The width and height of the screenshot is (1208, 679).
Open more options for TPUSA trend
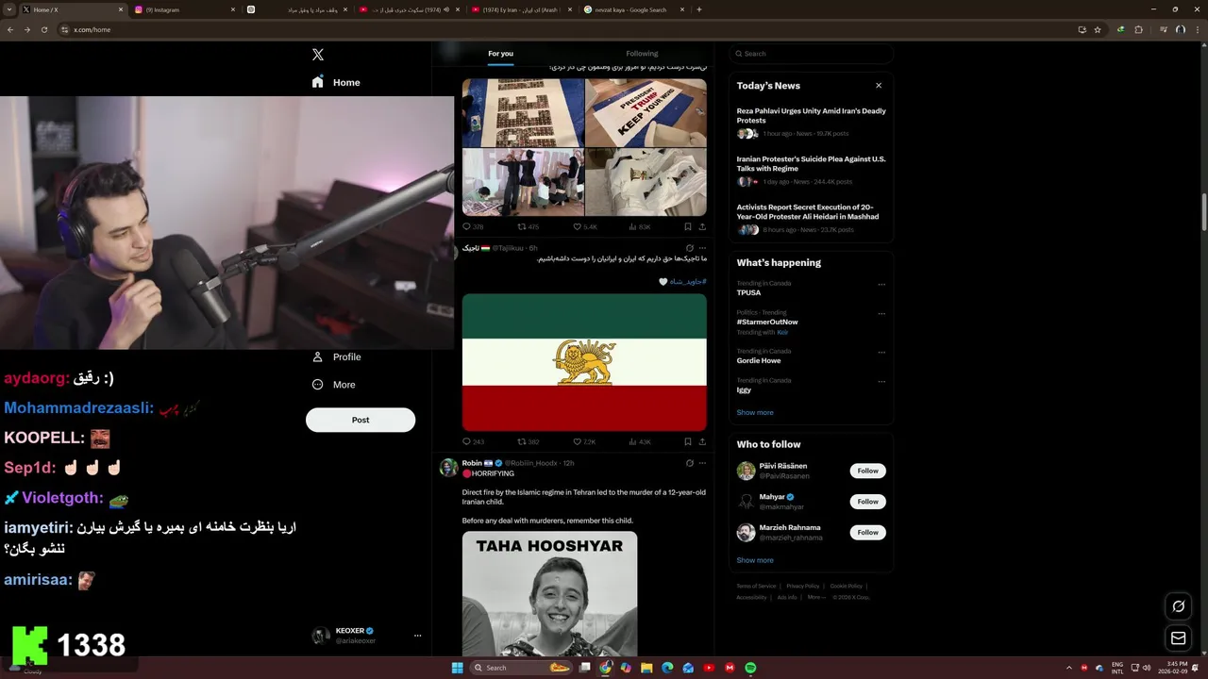point(881,284)
